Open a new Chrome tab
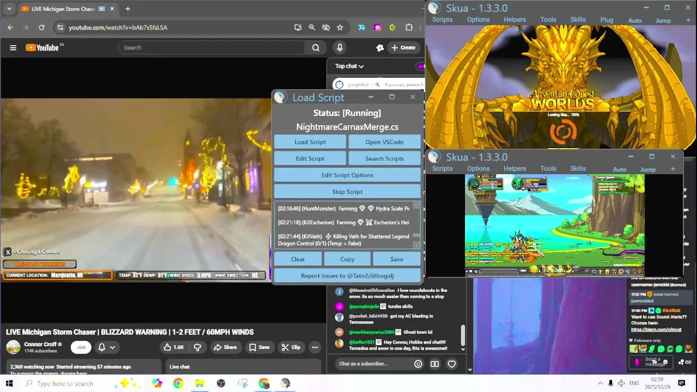The image size is (697, 392). point(127,9)
